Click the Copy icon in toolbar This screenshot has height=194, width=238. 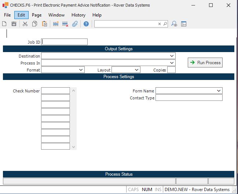pyautogui.click(x=34, y=24)
